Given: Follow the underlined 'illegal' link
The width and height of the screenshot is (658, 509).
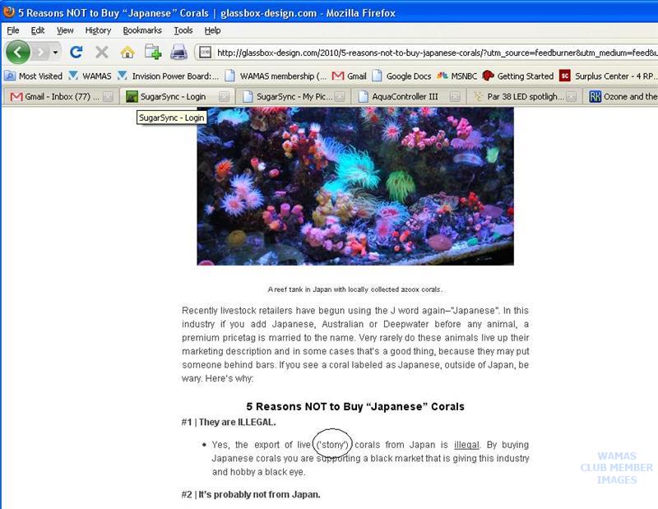Looking at the screenshot, I should click(x=466, y=445).
